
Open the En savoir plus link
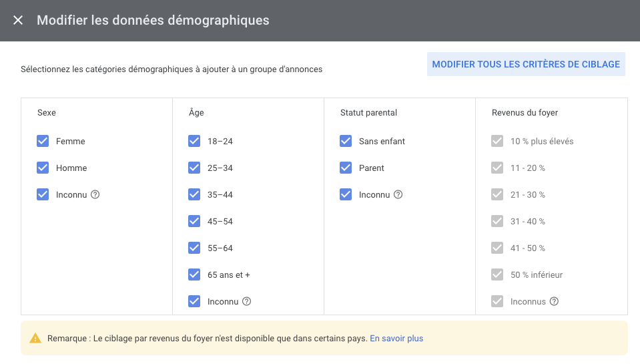click(396, 338)
